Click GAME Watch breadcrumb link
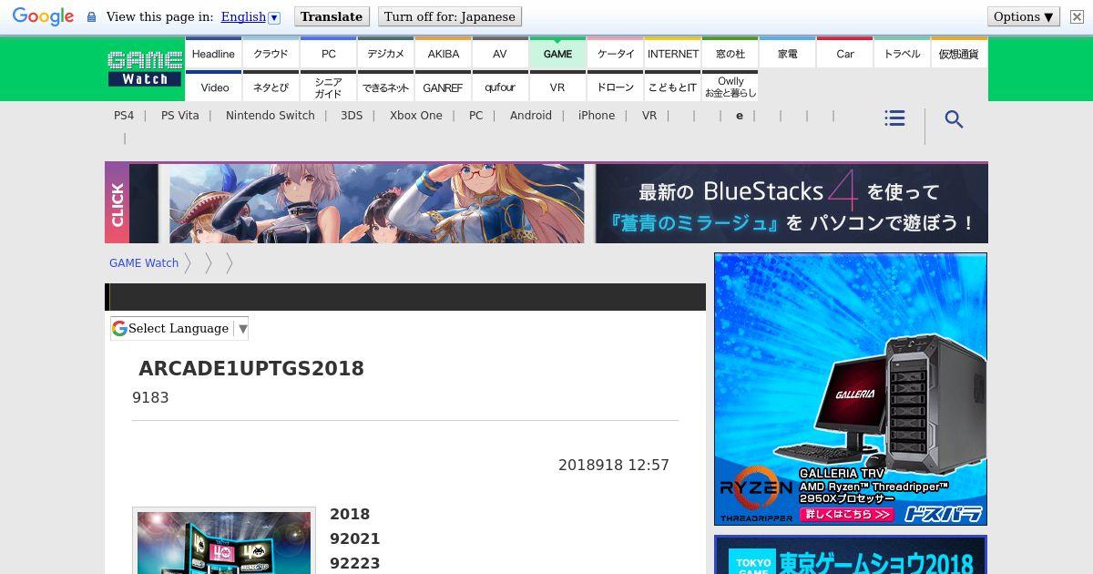The height and width of the screenshot is (574, 1093). click(x=144, y=263)
